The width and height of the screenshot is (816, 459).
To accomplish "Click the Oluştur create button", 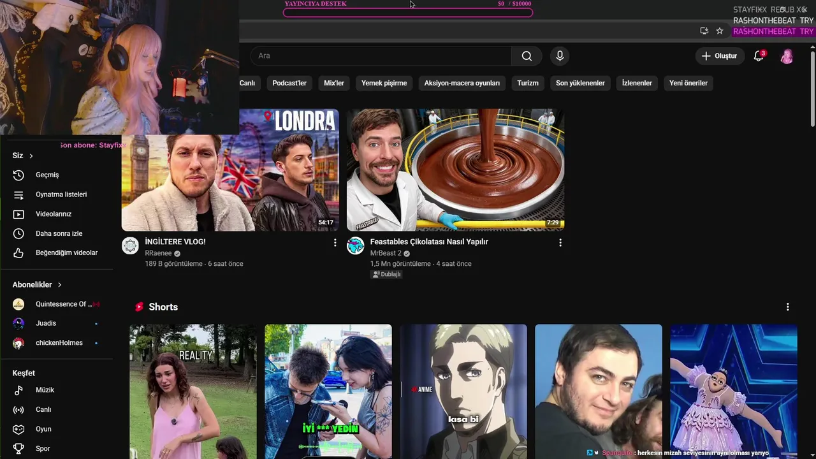I will click(x=719, y=56).
